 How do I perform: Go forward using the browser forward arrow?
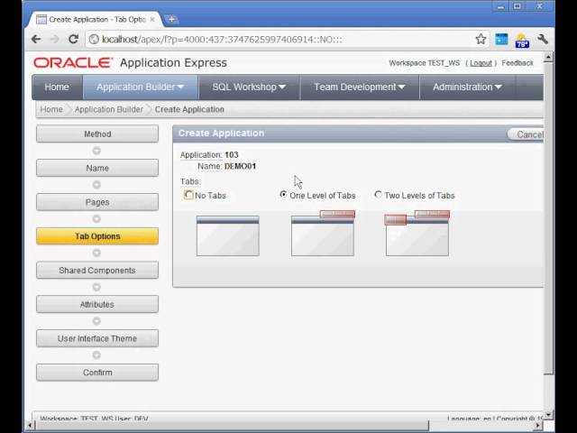pos(55,39)
